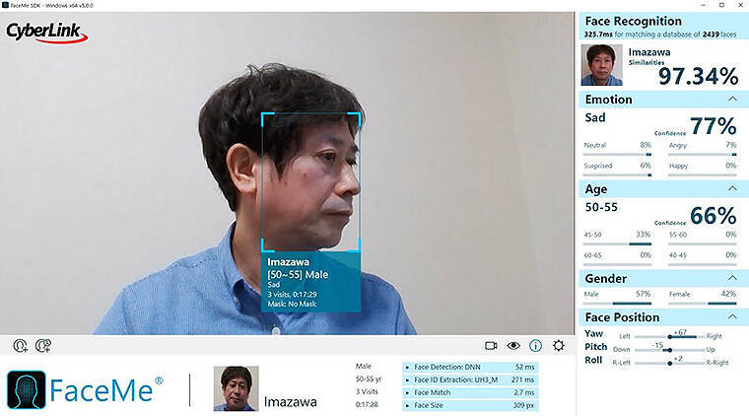Click the face thumbnail beside the FaceMe logo
749x416 pixels.
tap(236, 388)
